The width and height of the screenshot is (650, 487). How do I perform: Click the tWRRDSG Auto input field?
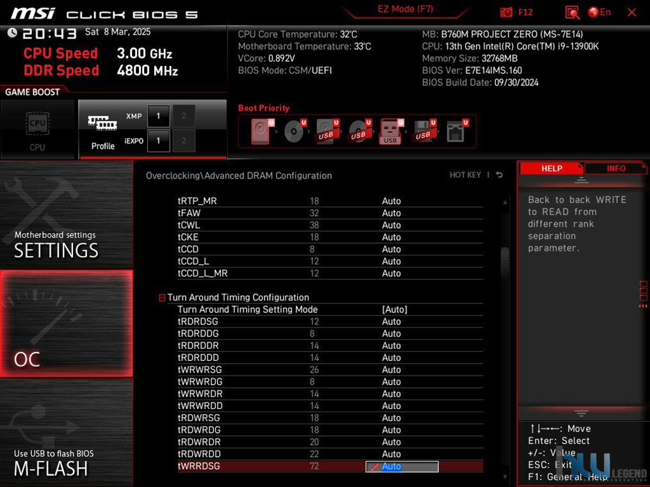click(402, 467)
